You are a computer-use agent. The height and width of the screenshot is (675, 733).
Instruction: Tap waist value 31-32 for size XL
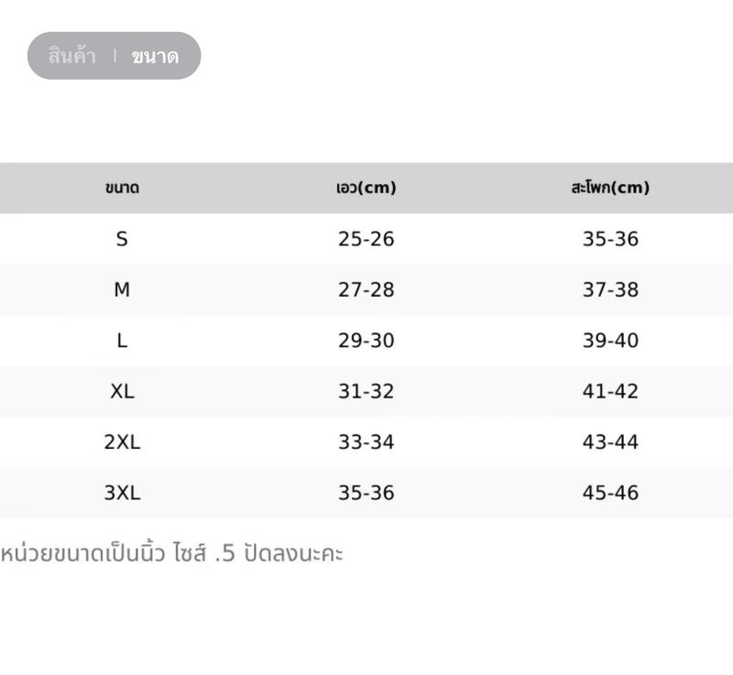(x=366, y=392)
